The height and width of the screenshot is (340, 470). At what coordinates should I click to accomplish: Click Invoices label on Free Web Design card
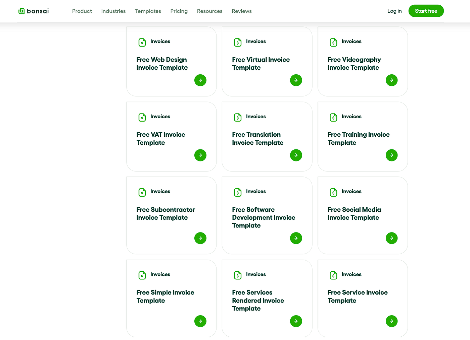[x=160, y=42]
